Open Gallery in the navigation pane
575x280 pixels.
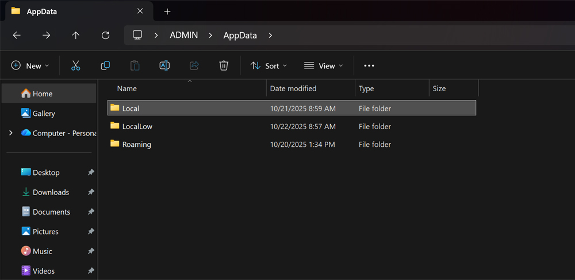(44, 114)
